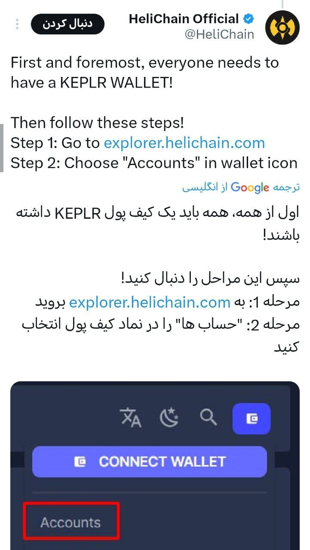This screenshot has width=310, height=550.
Task: Open explorer.helichain.com link in Persian translation
Action: [x=150, y=302]
